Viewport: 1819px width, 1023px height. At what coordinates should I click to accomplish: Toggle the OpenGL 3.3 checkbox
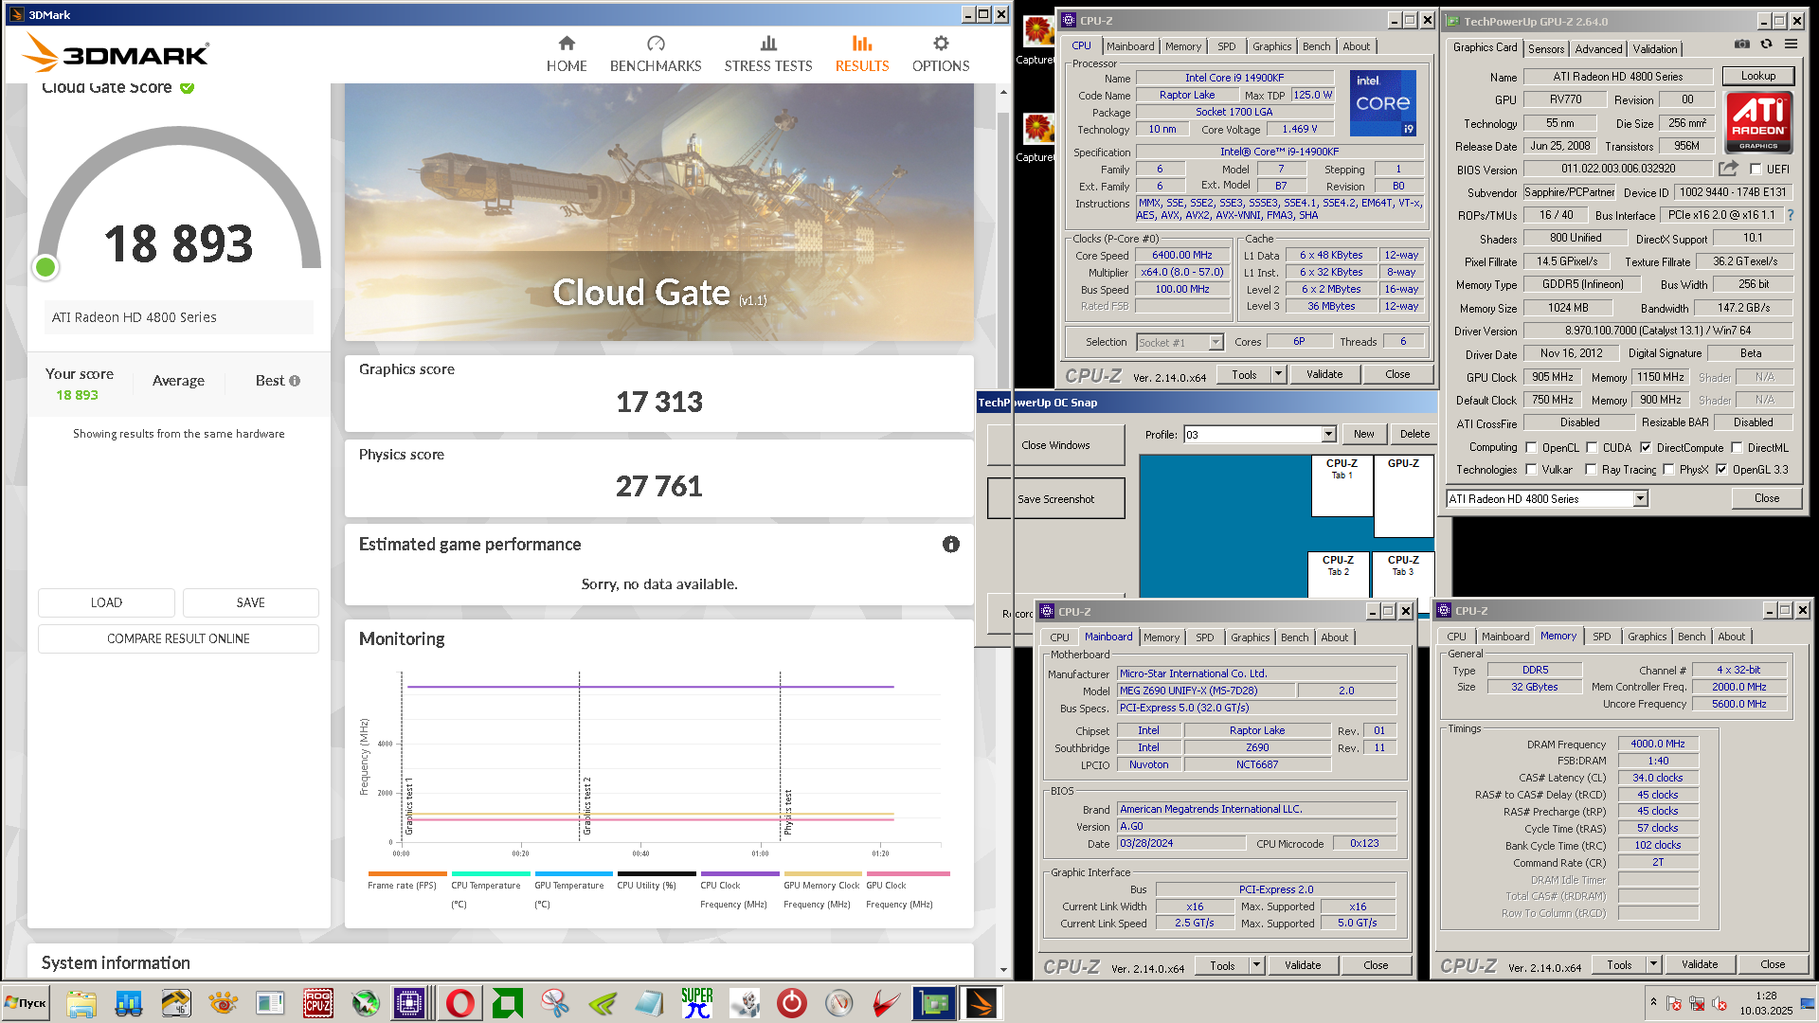pyautogui.click(x=1721, y=470)
